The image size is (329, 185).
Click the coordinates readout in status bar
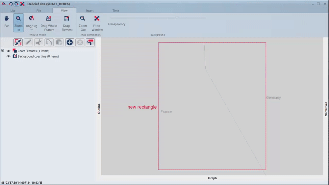[22, 183]
